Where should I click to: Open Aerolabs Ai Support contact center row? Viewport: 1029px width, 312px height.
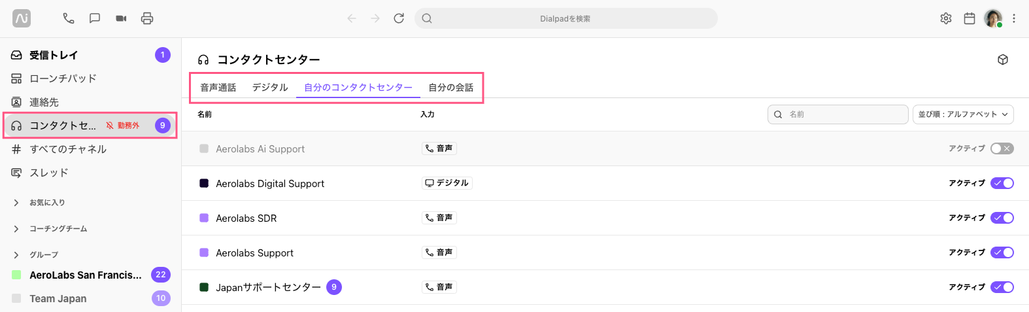click(605, 148)
